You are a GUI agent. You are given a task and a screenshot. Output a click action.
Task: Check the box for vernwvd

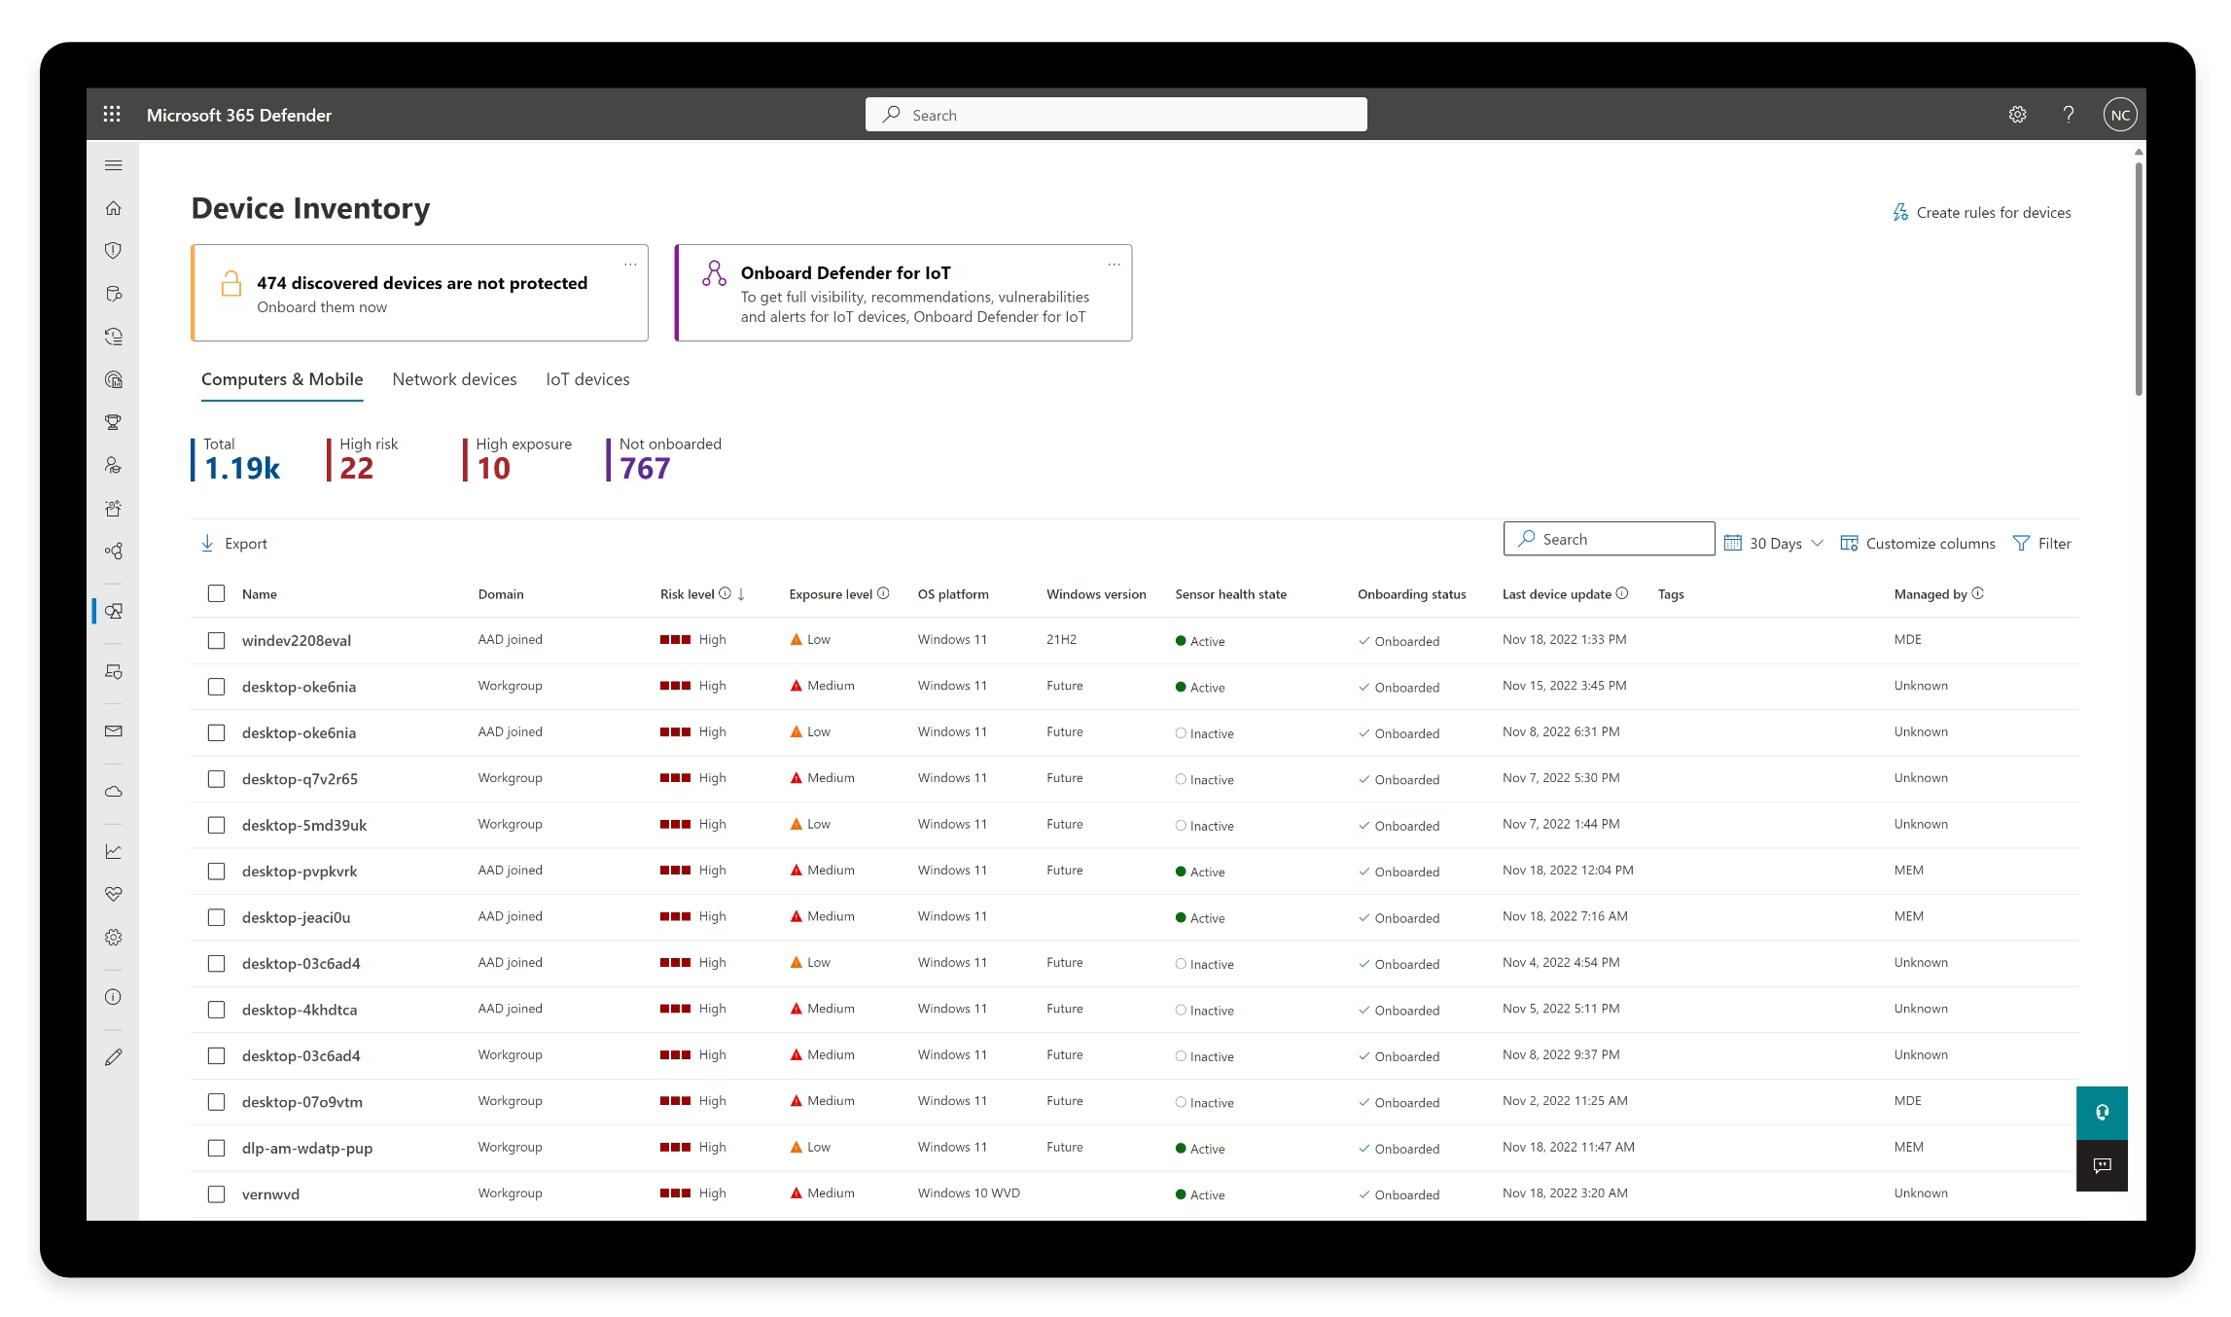(x=216, y=1194)
